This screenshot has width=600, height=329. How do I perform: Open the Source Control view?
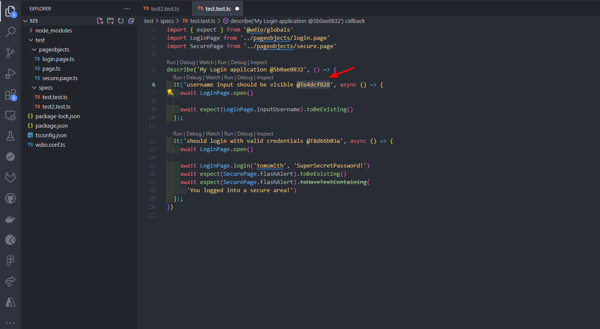[10, 52]
